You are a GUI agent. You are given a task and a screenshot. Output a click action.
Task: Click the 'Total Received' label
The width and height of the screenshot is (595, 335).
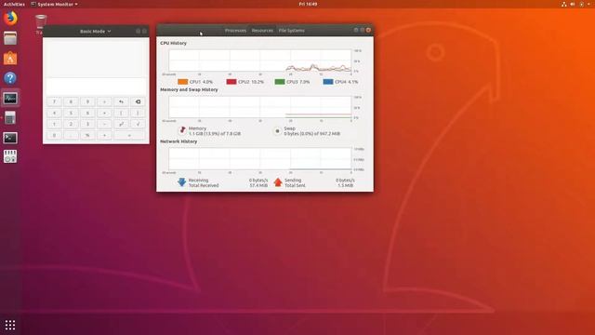point(204,185)
